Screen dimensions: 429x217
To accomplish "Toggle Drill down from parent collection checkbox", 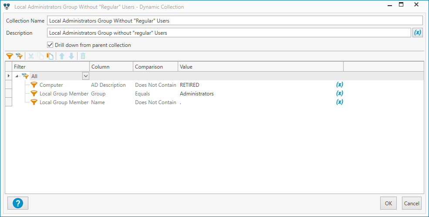I will [x=50, y=45].
